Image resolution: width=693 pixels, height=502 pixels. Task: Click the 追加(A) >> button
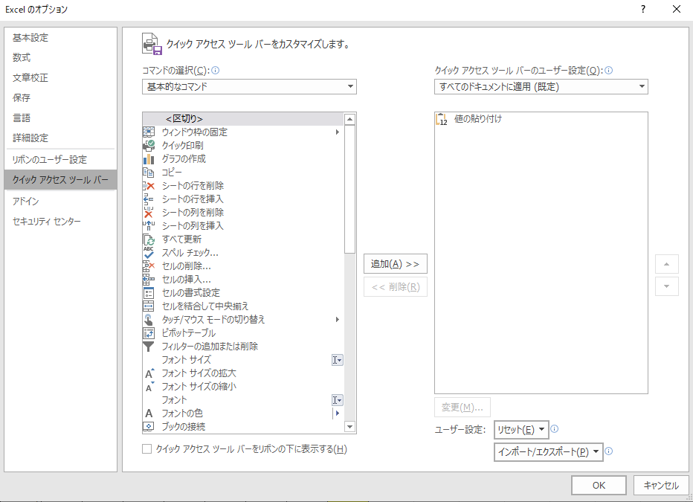coord(395,264)
